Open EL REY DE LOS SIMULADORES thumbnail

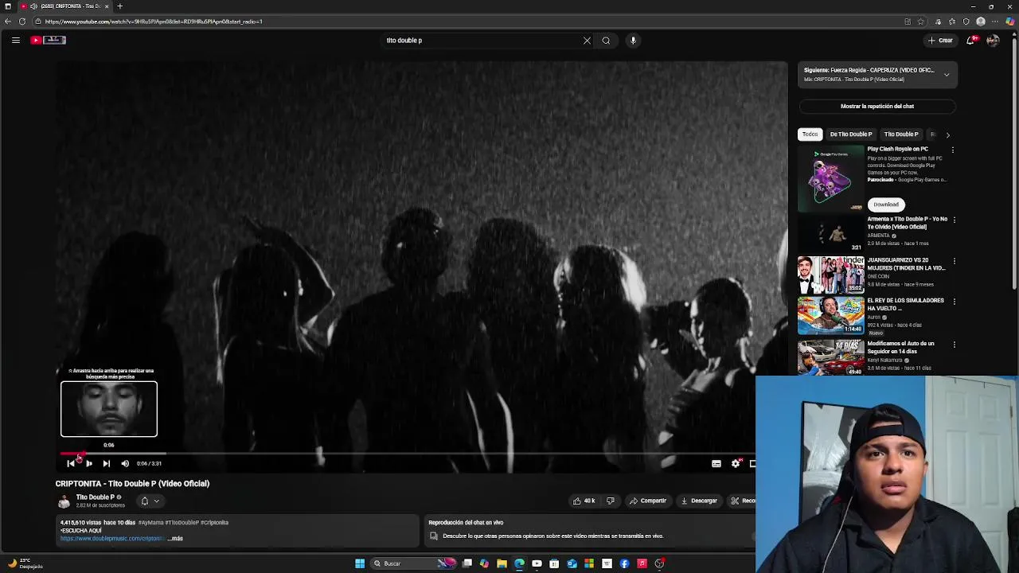830,316
